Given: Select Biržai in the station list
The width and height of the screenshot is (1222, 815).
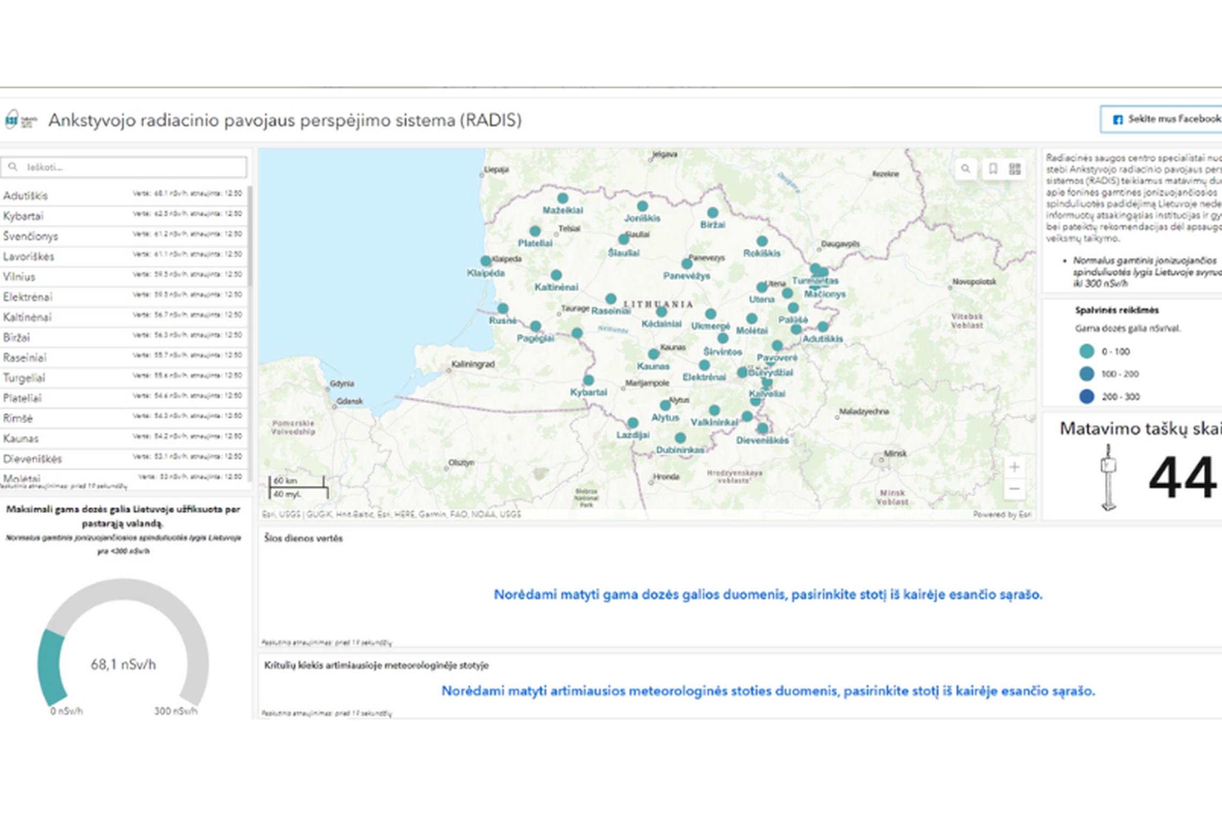Looking at the screenshot, I should click(x=123, y=337).
